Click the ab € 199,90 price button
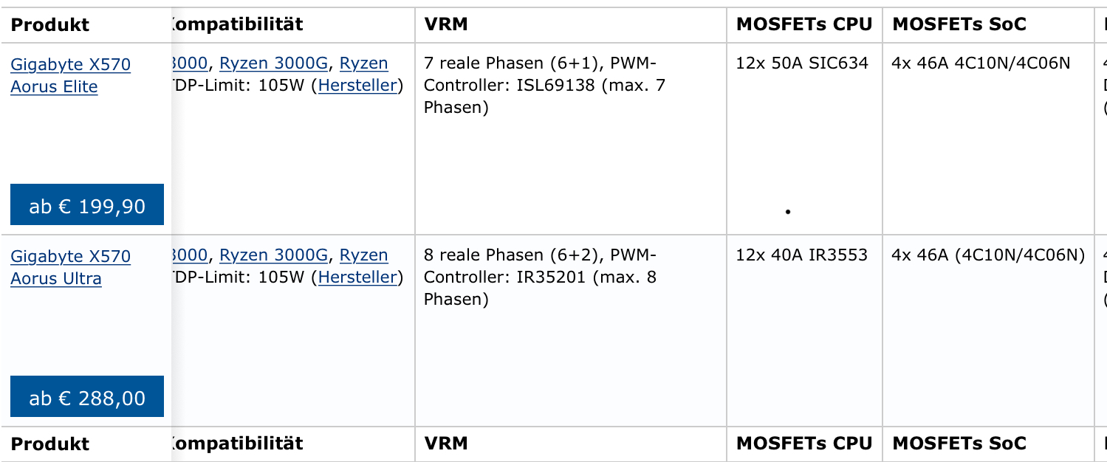1107x462 pixels. click(87, 204)
